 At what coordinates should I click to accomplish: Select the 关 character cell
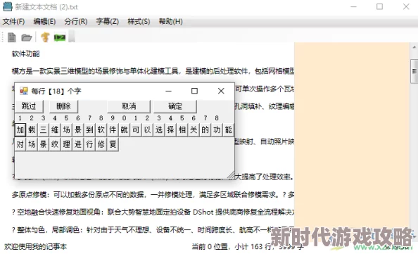(194, 129)
